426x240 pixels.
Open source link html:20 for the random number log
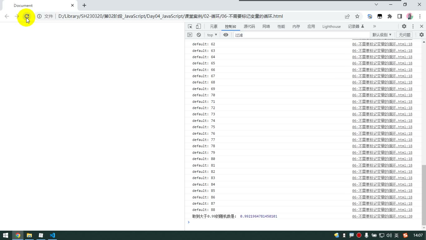(382, 216)
